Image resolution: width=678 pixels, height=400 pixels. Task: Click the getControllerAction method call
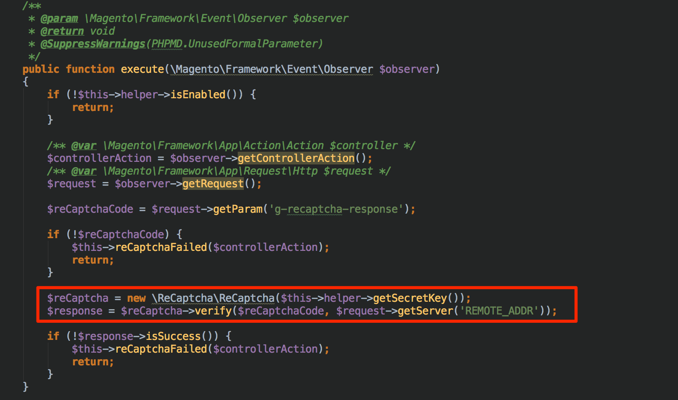click(x=296, y=158)
